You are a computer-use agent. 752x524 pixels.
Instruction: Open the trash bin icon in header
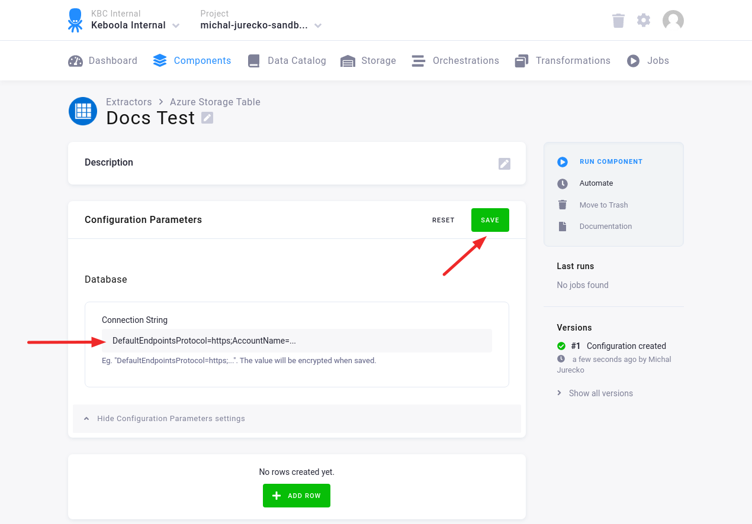tap(618, 21)
